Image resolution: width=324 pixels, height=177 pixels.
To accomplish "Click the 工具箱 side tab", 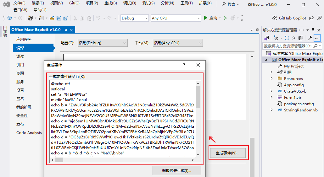I will (x=5, y=31).
